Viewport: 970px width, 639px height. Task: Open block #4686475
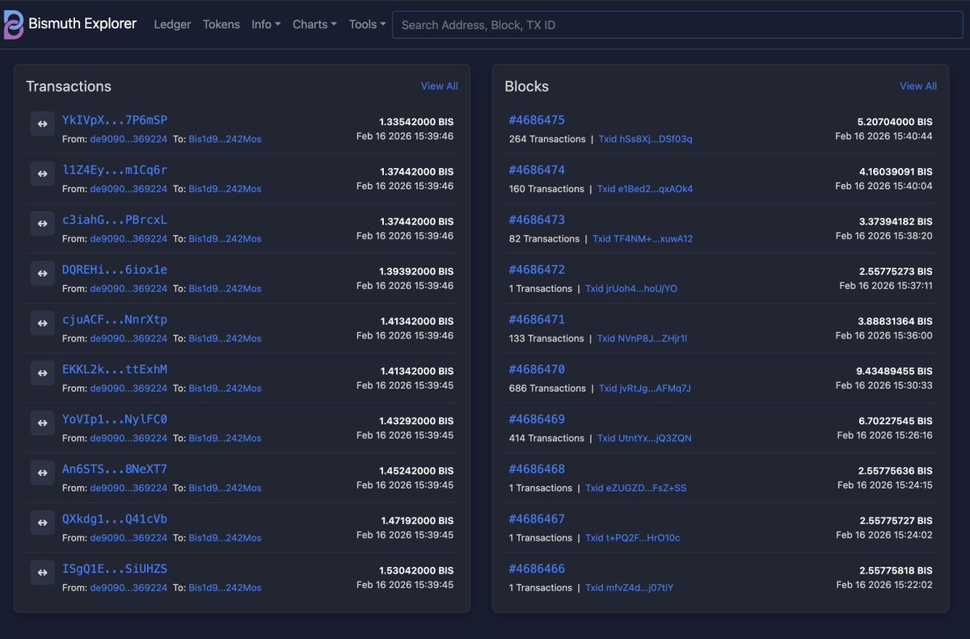[537, 120]
